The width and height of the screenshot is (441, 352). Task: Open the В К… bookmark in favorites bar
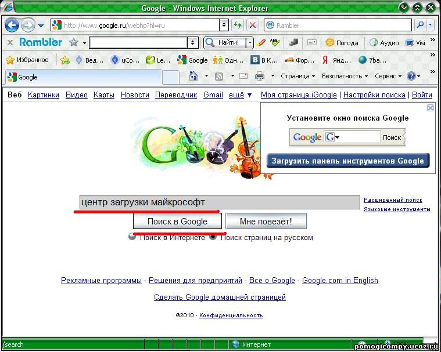[x=264, y=60]
